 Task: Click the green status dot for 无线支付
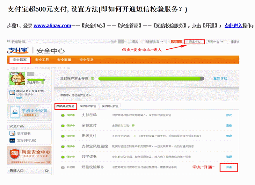(63, 136)
